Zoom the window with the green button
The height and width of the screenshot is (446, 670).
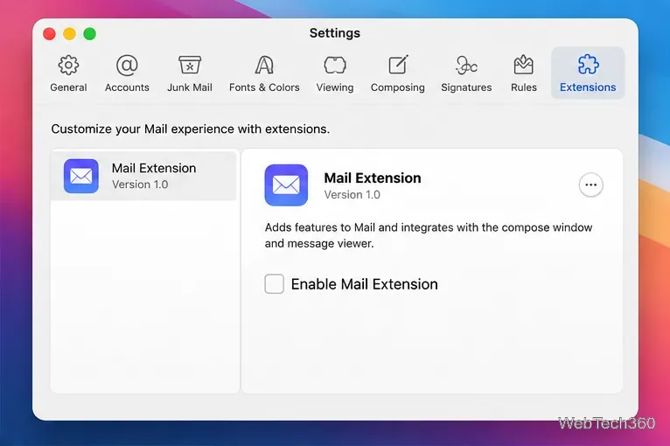[x=90, y=34]
